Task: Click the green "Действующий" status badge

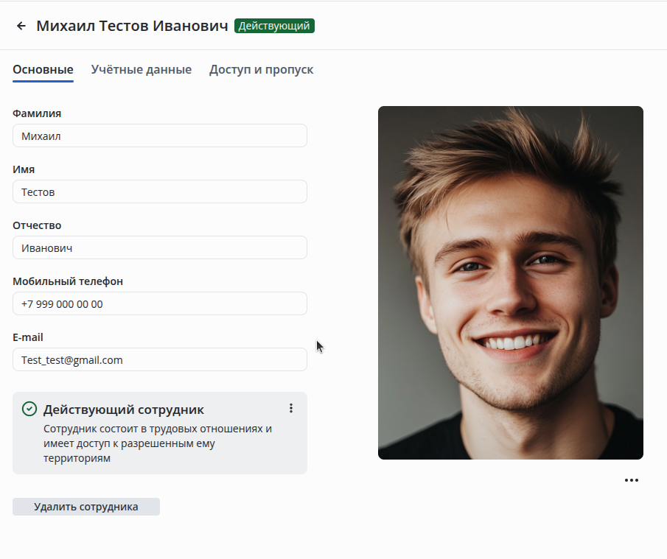Action: [274, 26]
